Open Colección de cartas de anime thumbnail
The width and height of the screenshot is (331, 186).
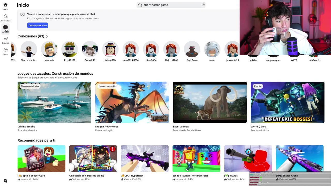(93, 159)
